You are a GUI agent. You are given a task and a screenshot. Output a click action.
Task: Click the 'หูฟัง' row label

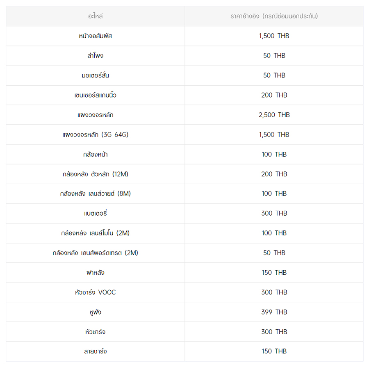(95, 312)
